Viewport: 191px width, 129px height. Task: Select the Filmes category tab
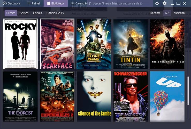pyautogui.click(x=11, y=13)
